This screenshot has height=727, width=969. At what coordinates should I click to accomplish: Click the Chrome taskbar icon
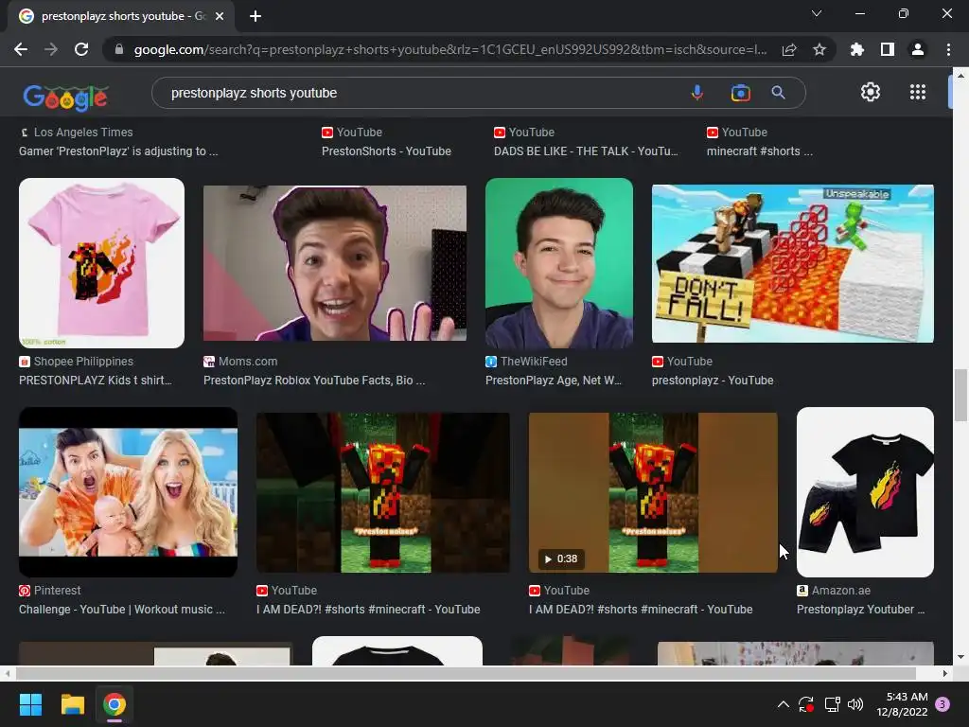coord(115,704)
